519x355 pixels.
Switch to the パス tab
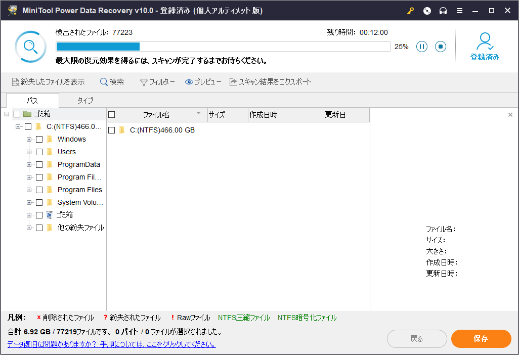tap(32, 100)
